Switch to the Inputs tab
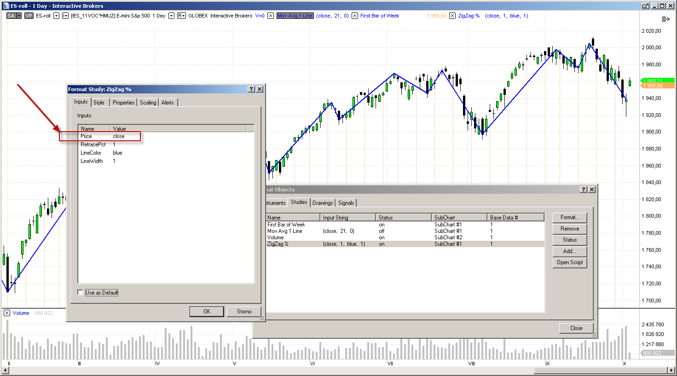This screenshot has width=677, height=376. point(81,102)
